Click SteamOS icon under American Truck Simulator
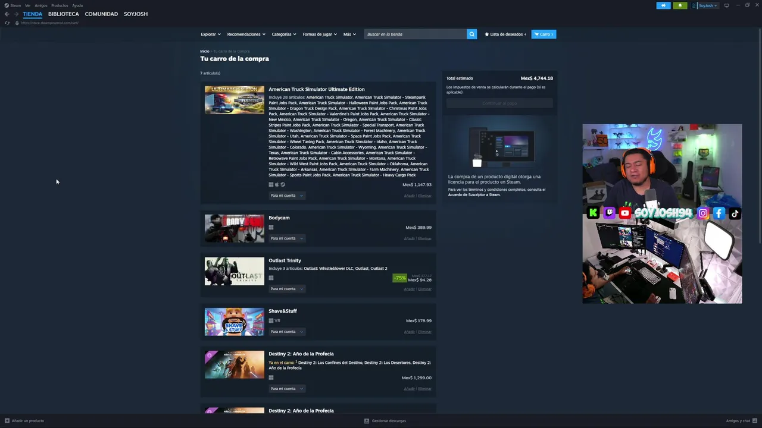 pos(283,184)
